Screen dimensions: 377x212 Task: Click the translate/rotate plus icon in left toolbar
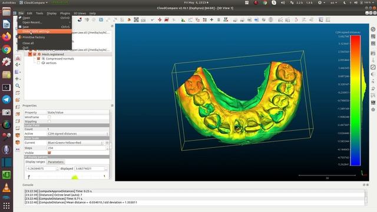click(x=18, y=78)
